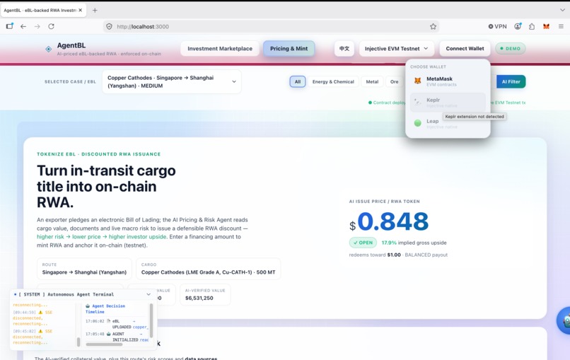
Task: Click the 09:44:59 SSE warning icon
Action: tap(40, 313)
